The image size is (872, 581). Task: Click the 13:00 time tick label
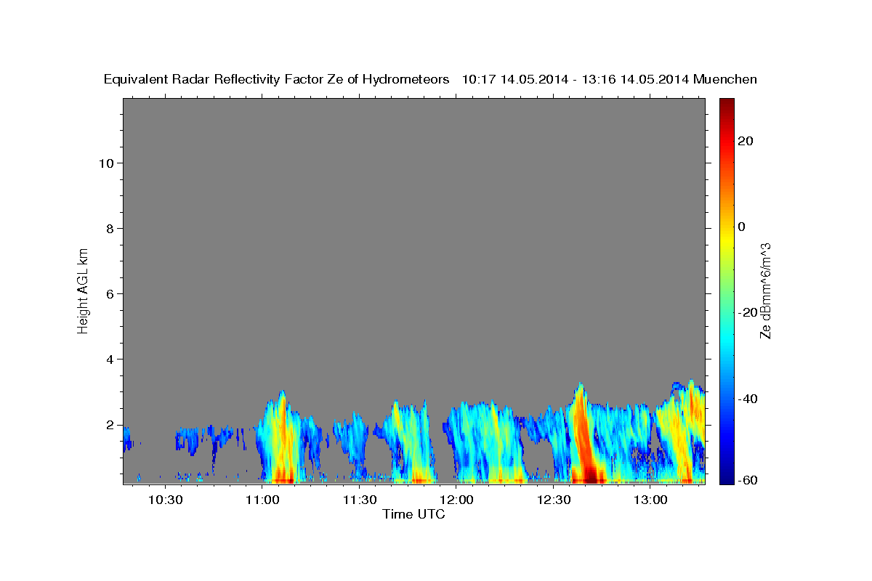(650, 500)
